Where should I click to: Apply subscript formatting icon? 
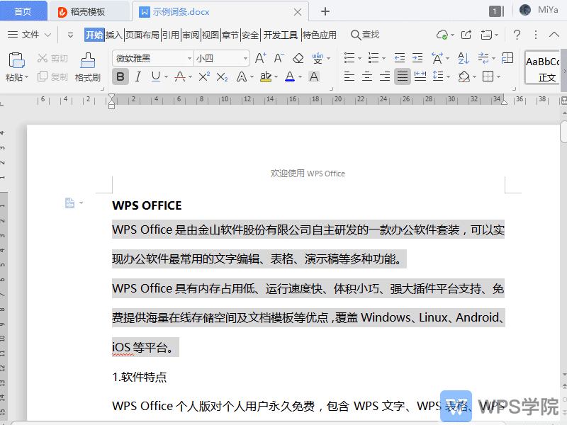223,77
